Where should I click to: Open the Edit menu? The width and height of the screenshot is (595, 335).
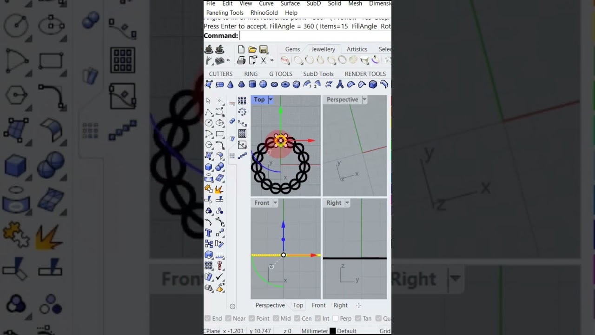(227, 3)
